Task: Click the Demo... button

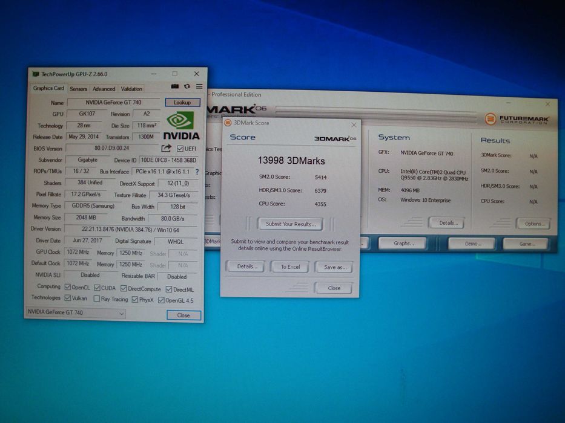Action: (x=473, y=244)
